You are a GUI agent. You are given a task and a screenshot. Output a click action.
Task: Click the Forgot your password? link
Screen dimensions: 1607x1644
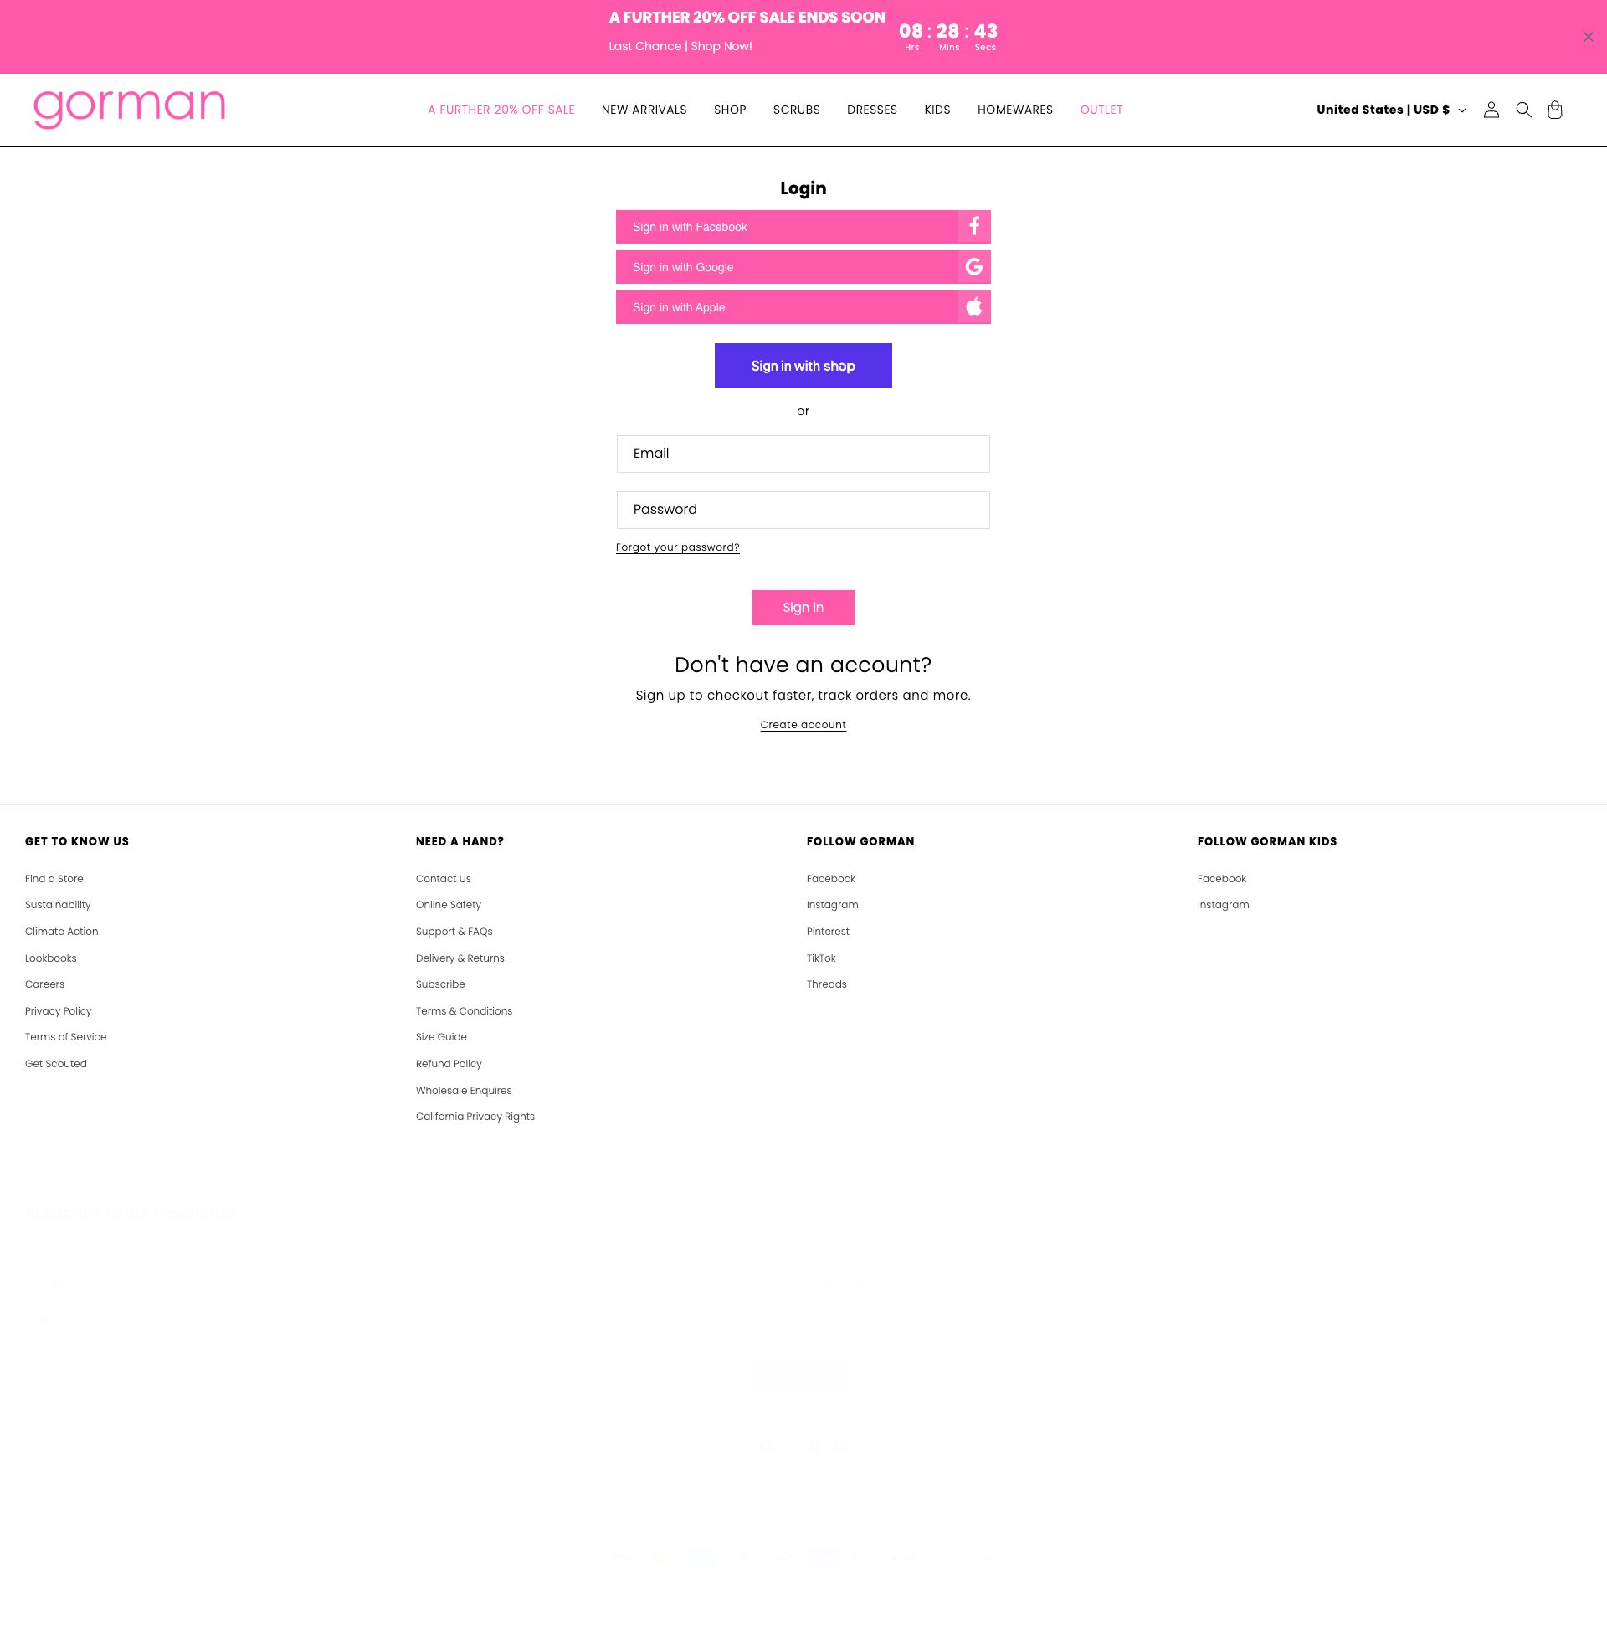[677, 547]
